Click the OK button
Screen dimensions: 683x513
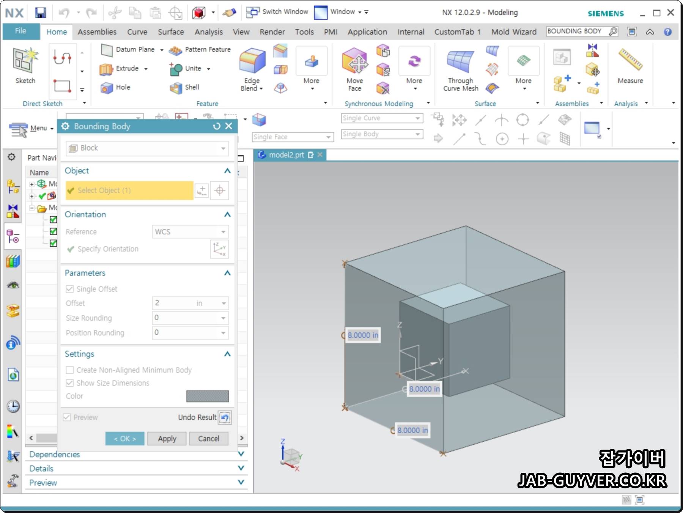(x=125, y=439)
